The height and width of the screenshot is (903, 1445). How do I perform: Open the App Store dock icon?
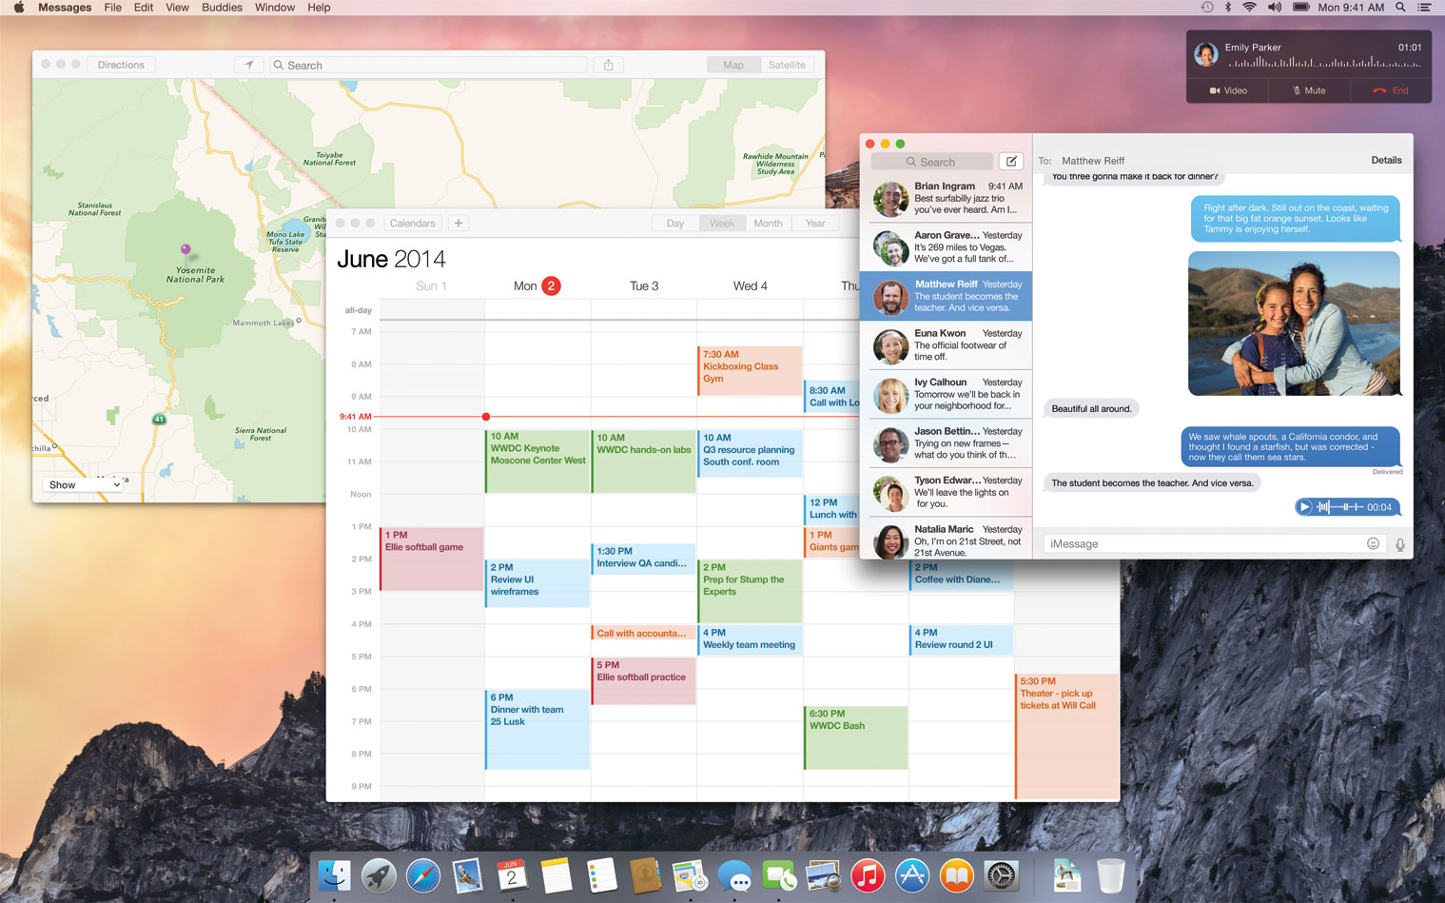911,875
